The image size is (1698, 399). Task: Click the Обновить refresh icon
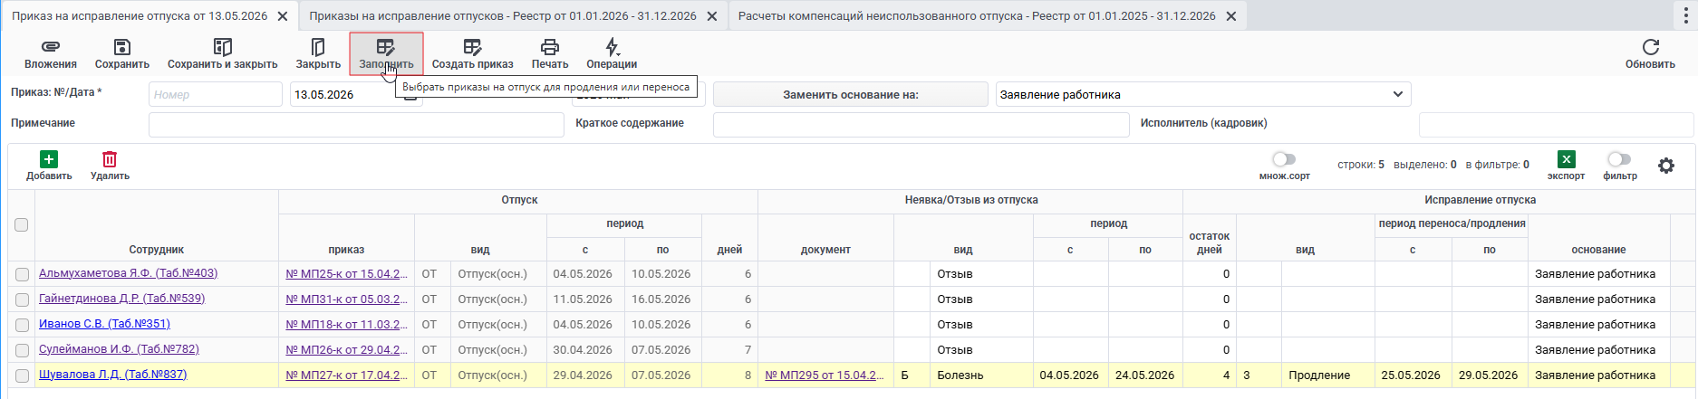coord(1651,47)
